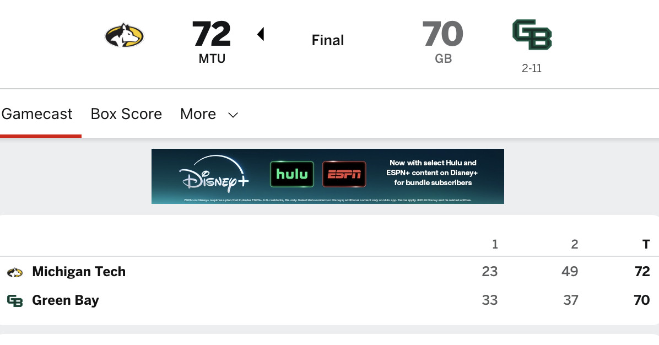Expand the More dropdown menu
Screen dimensions: 659x345
[198, 114]
